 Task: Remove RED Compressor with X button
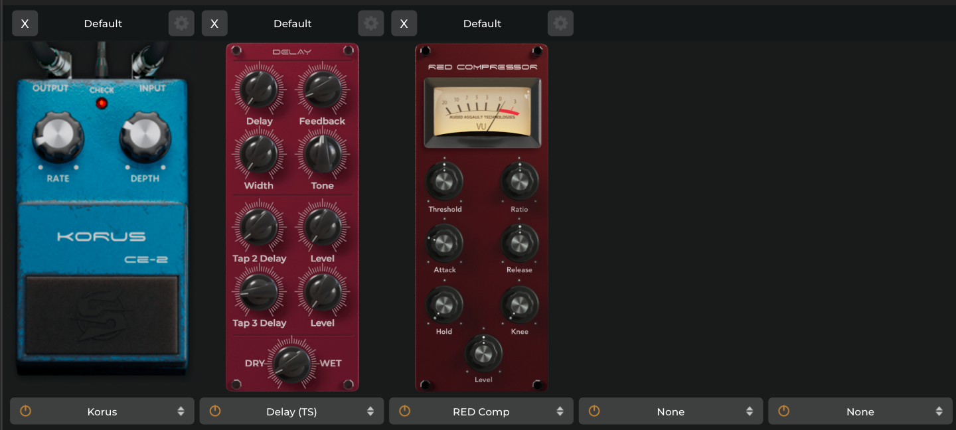404,23
